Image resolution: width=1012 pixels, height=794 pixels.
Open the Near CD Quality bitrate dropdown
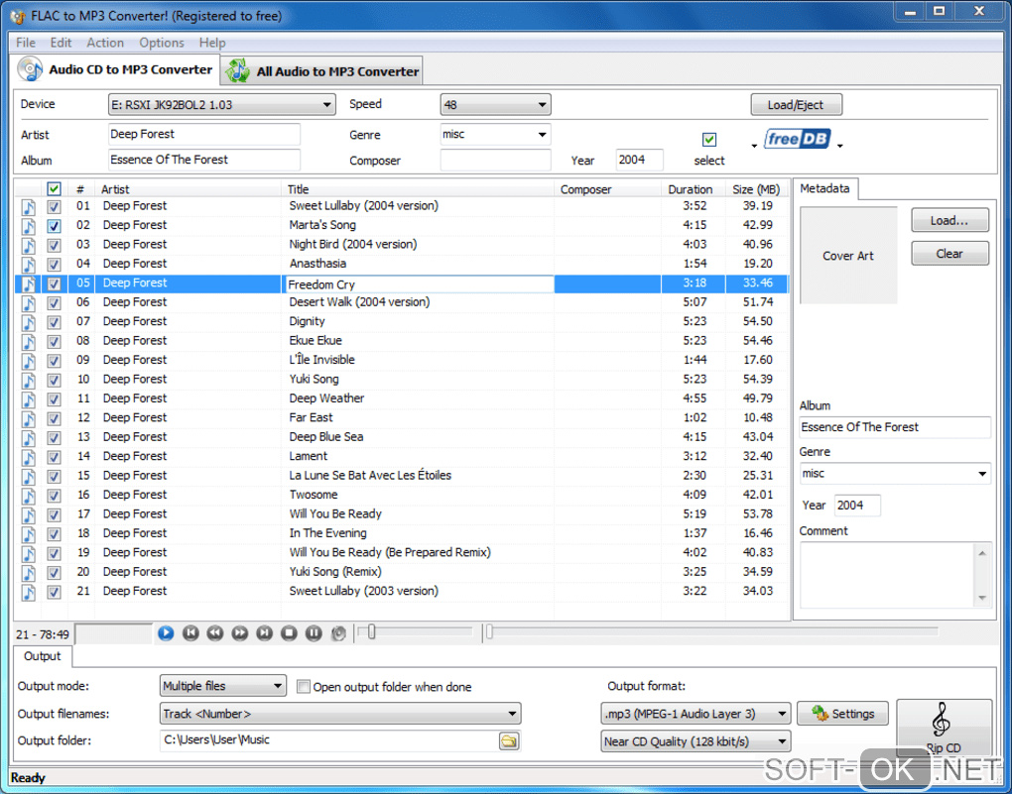(696, 741)
